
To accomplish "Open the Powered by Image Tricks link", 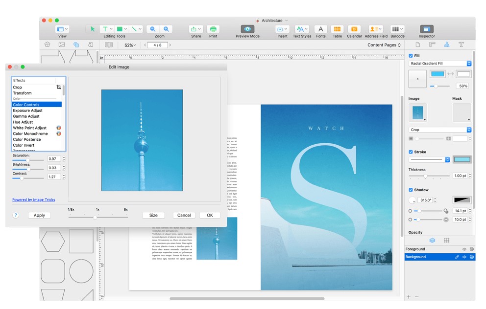I will coord(33,199).
